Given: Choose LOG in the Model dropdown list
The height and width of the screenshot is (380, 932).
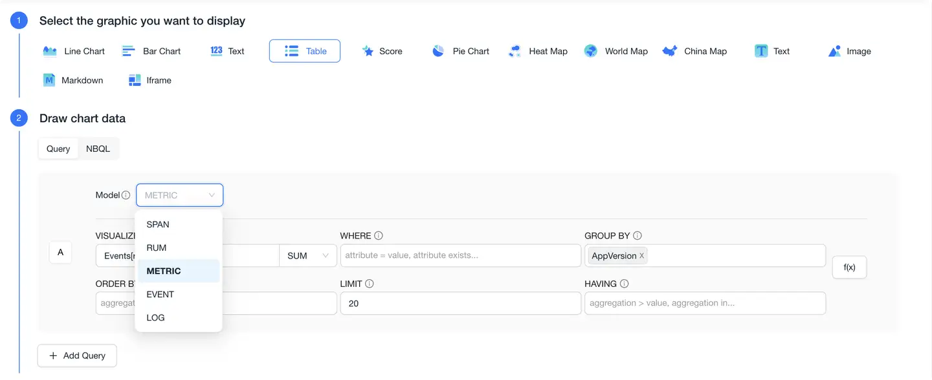Looking at the screenshot, I should pos(156,317).
